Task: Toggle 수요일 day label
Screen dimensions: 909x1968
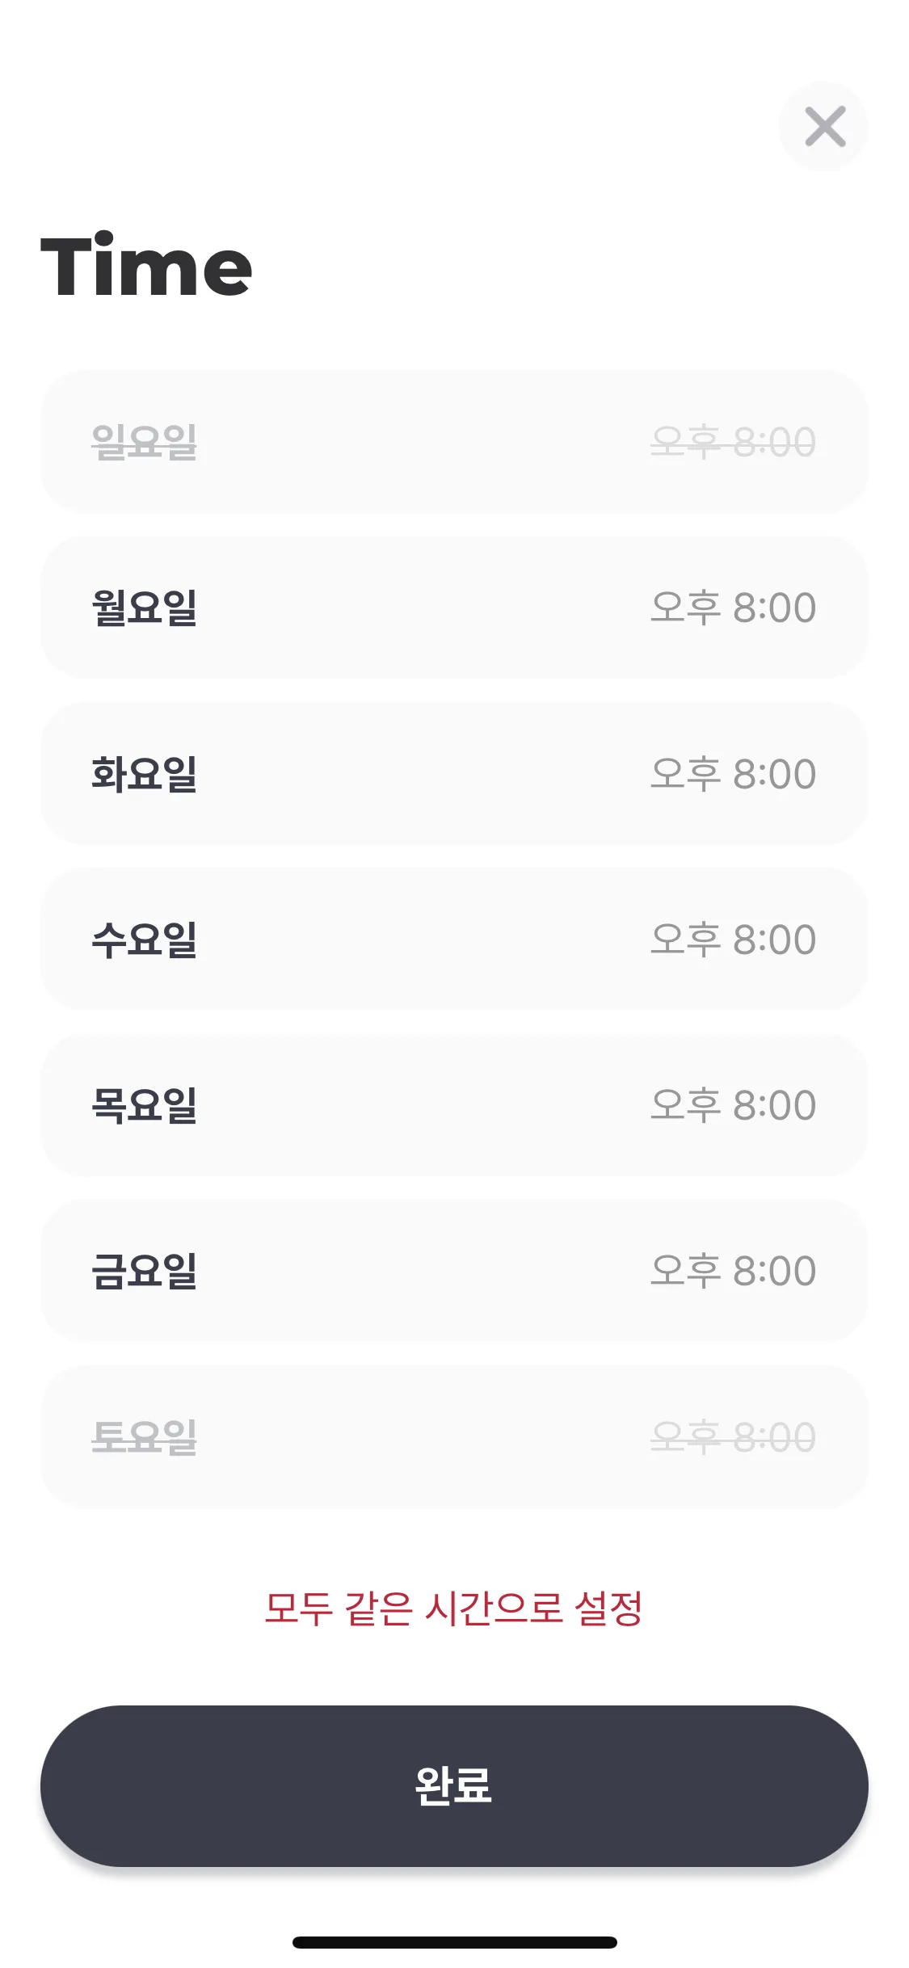Action: pos(144,940)
